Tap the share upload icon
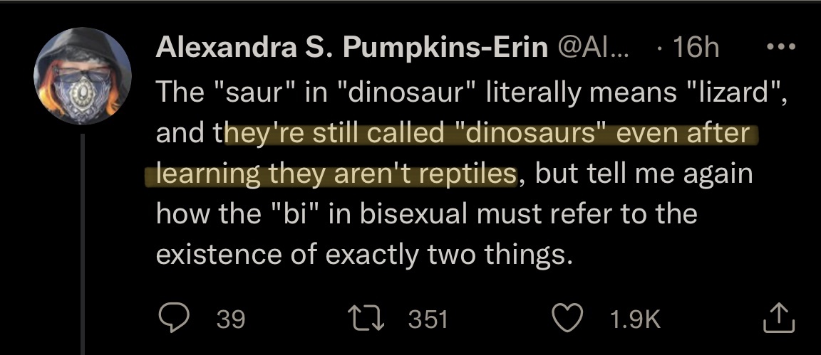 pos(778,319)
